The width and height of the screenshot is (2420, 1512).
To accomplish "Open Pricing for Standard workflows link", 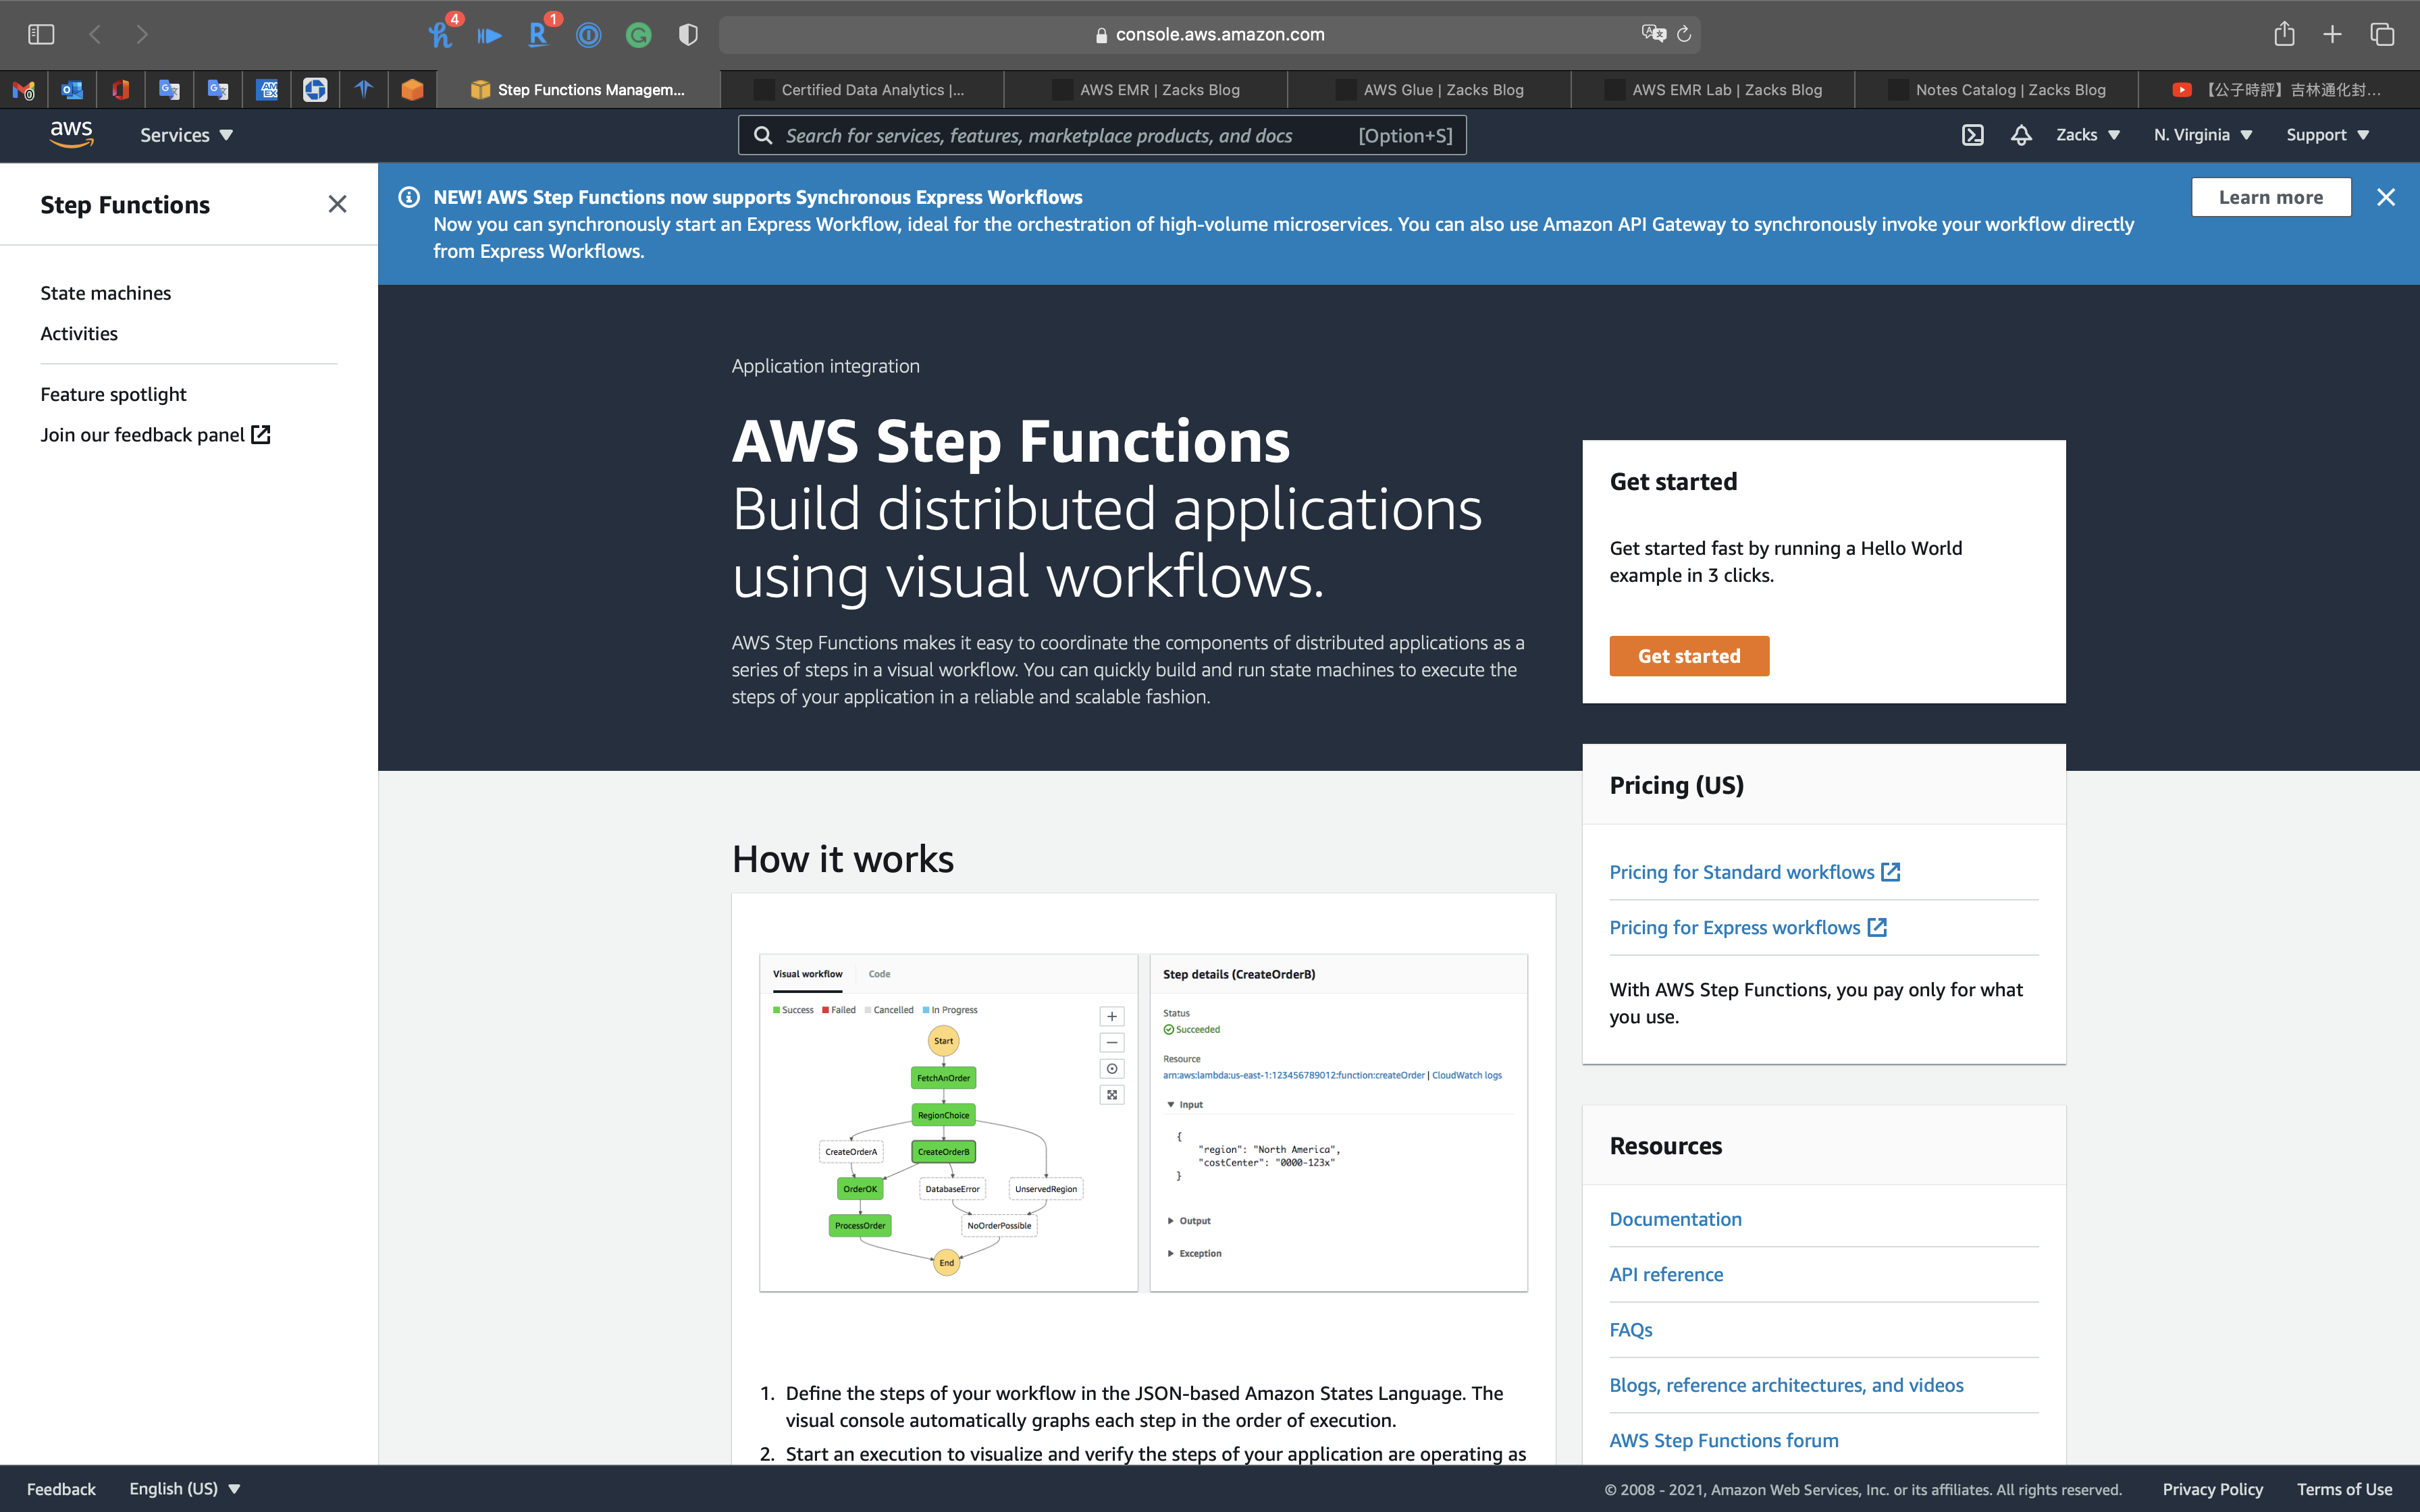I will (1741, 872).
